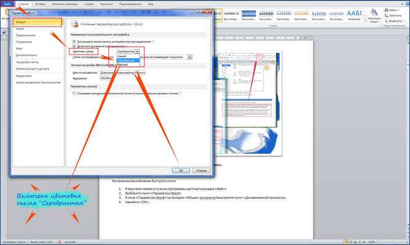Open Выделить (Select) in the editing group
Image resolution: width=410 pixels, height=245 pixels.
pos(394,21)
